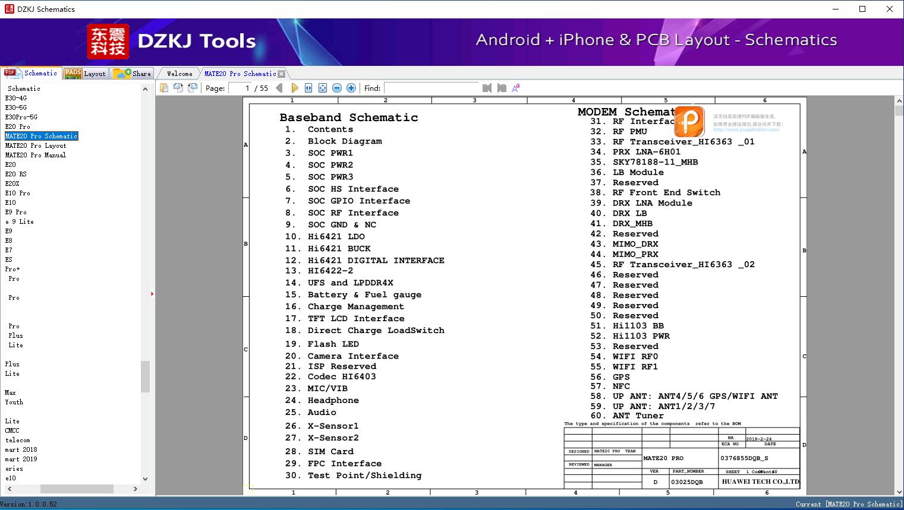Click sidebar horizontal scroll right arrow
The image size is (904, 510).
coord(136,489)
